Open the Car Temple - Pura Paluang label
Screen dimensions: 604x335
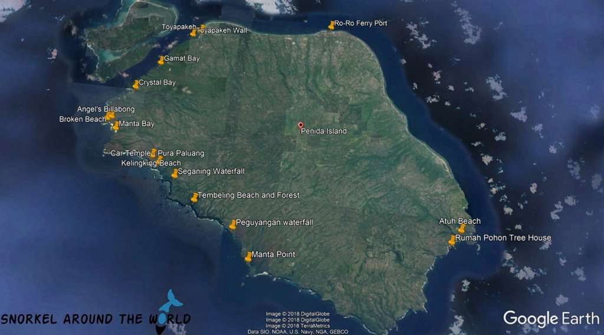click(157, 153)
